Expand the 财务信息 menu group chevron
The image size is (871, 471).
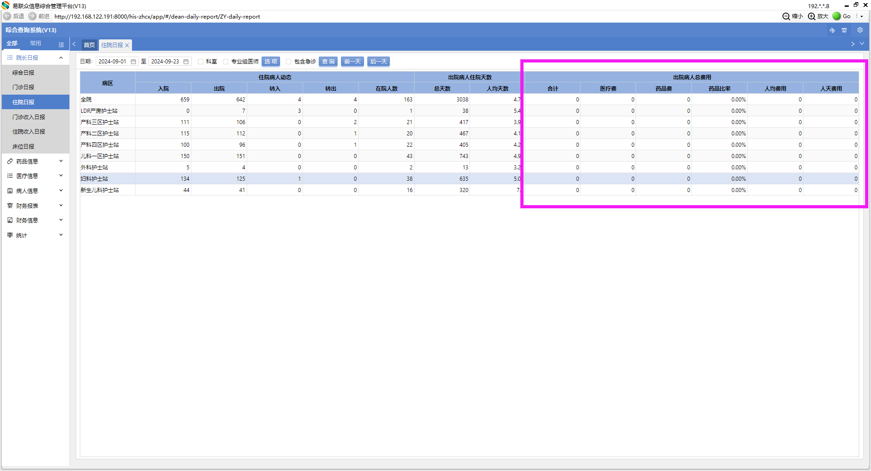61,220
